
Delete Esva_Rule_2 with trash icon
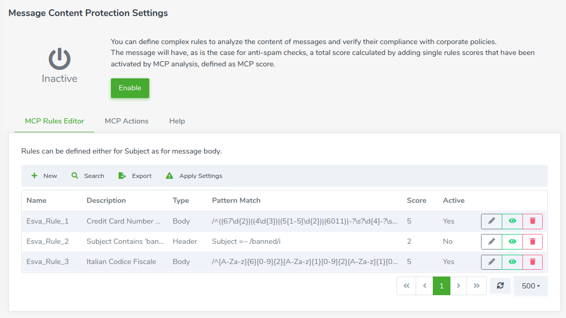click(x=532, y=241)
